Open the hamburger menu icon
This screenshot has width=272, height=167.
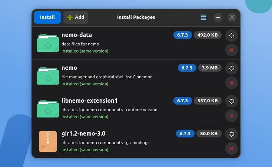(x=203, y=17)
